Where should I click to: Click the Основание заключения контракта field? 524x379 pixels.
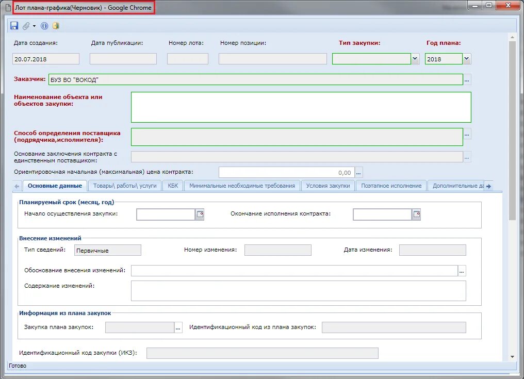pyautogui.click(x=297, y=157)
